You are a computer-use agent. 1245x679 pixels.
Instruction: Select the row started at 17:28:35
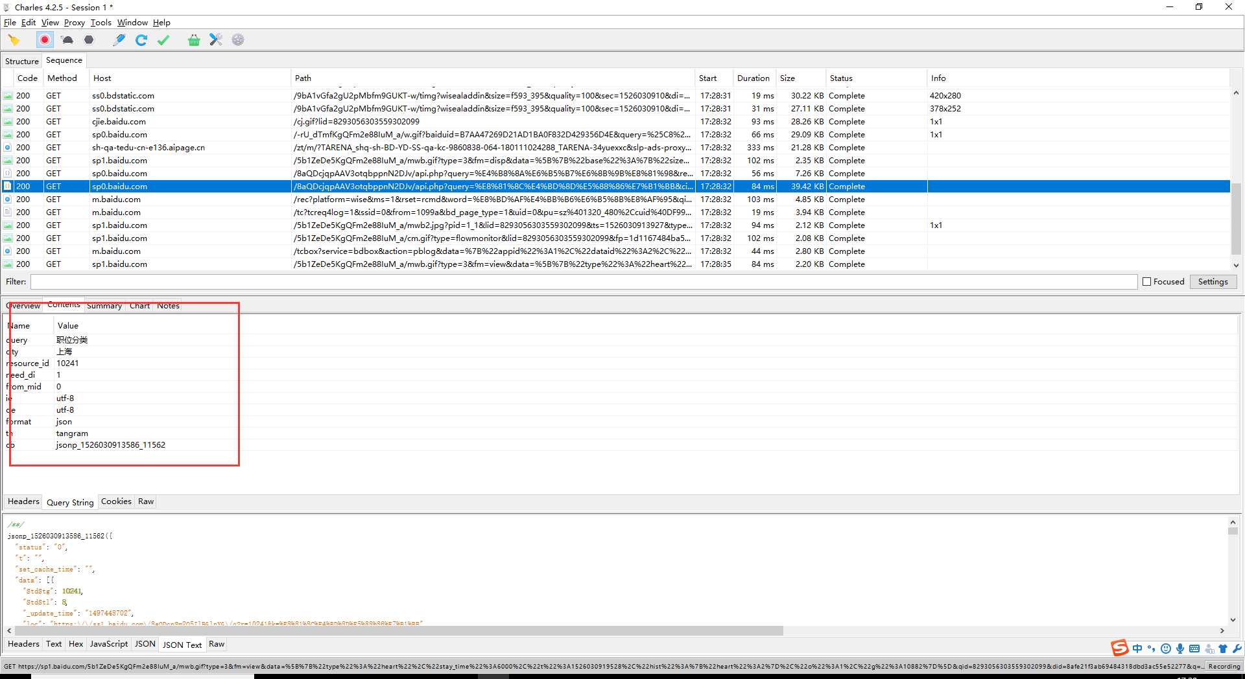tap(616, 264)
